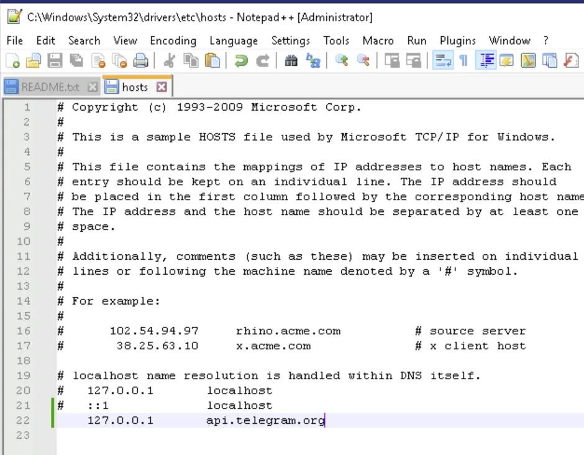584x455 pixels.
Task: Open the Macro menu
Action: (378, 40)
